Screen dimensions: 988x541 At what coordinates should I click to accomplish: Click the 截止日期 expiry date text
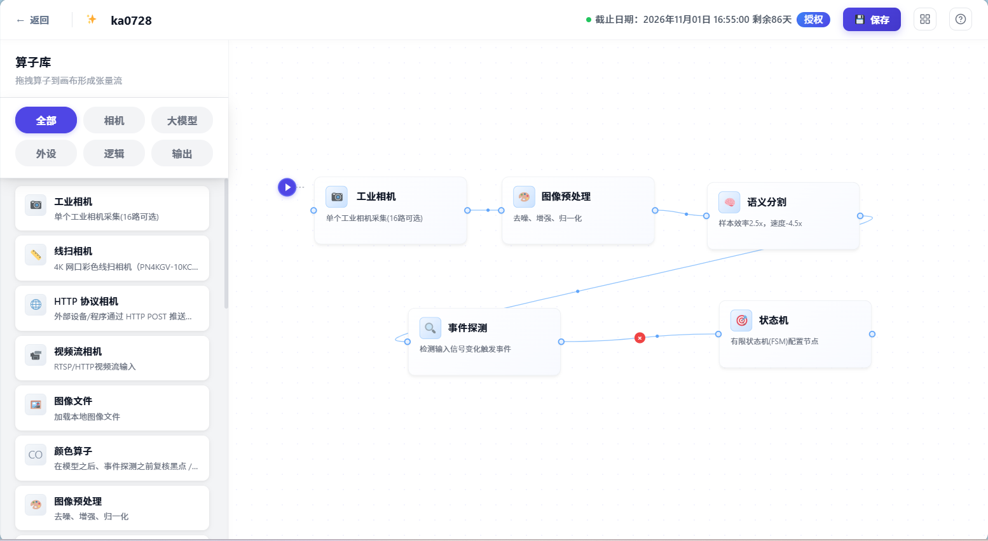[x=693, y=20]
